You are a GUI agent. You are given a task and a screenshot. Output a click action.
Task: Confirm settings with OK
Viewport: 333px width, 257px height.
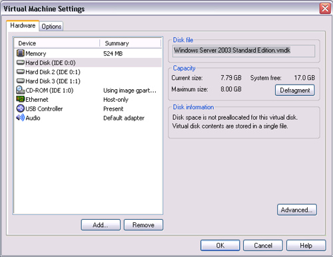click(x=220, y=246)
